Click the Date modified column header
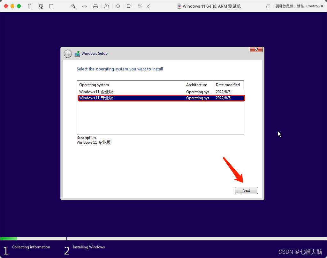The height and width of the screenshot is (258, 327). (229, 85)
